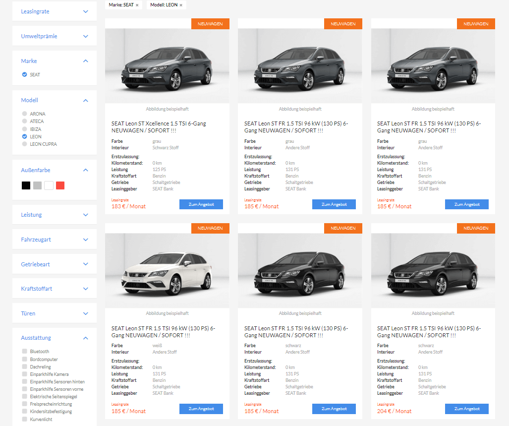Image resolution: width=509 pixels, height=426 pixels.
Task: Deselect the LEON model option
Action: (24, 136)
